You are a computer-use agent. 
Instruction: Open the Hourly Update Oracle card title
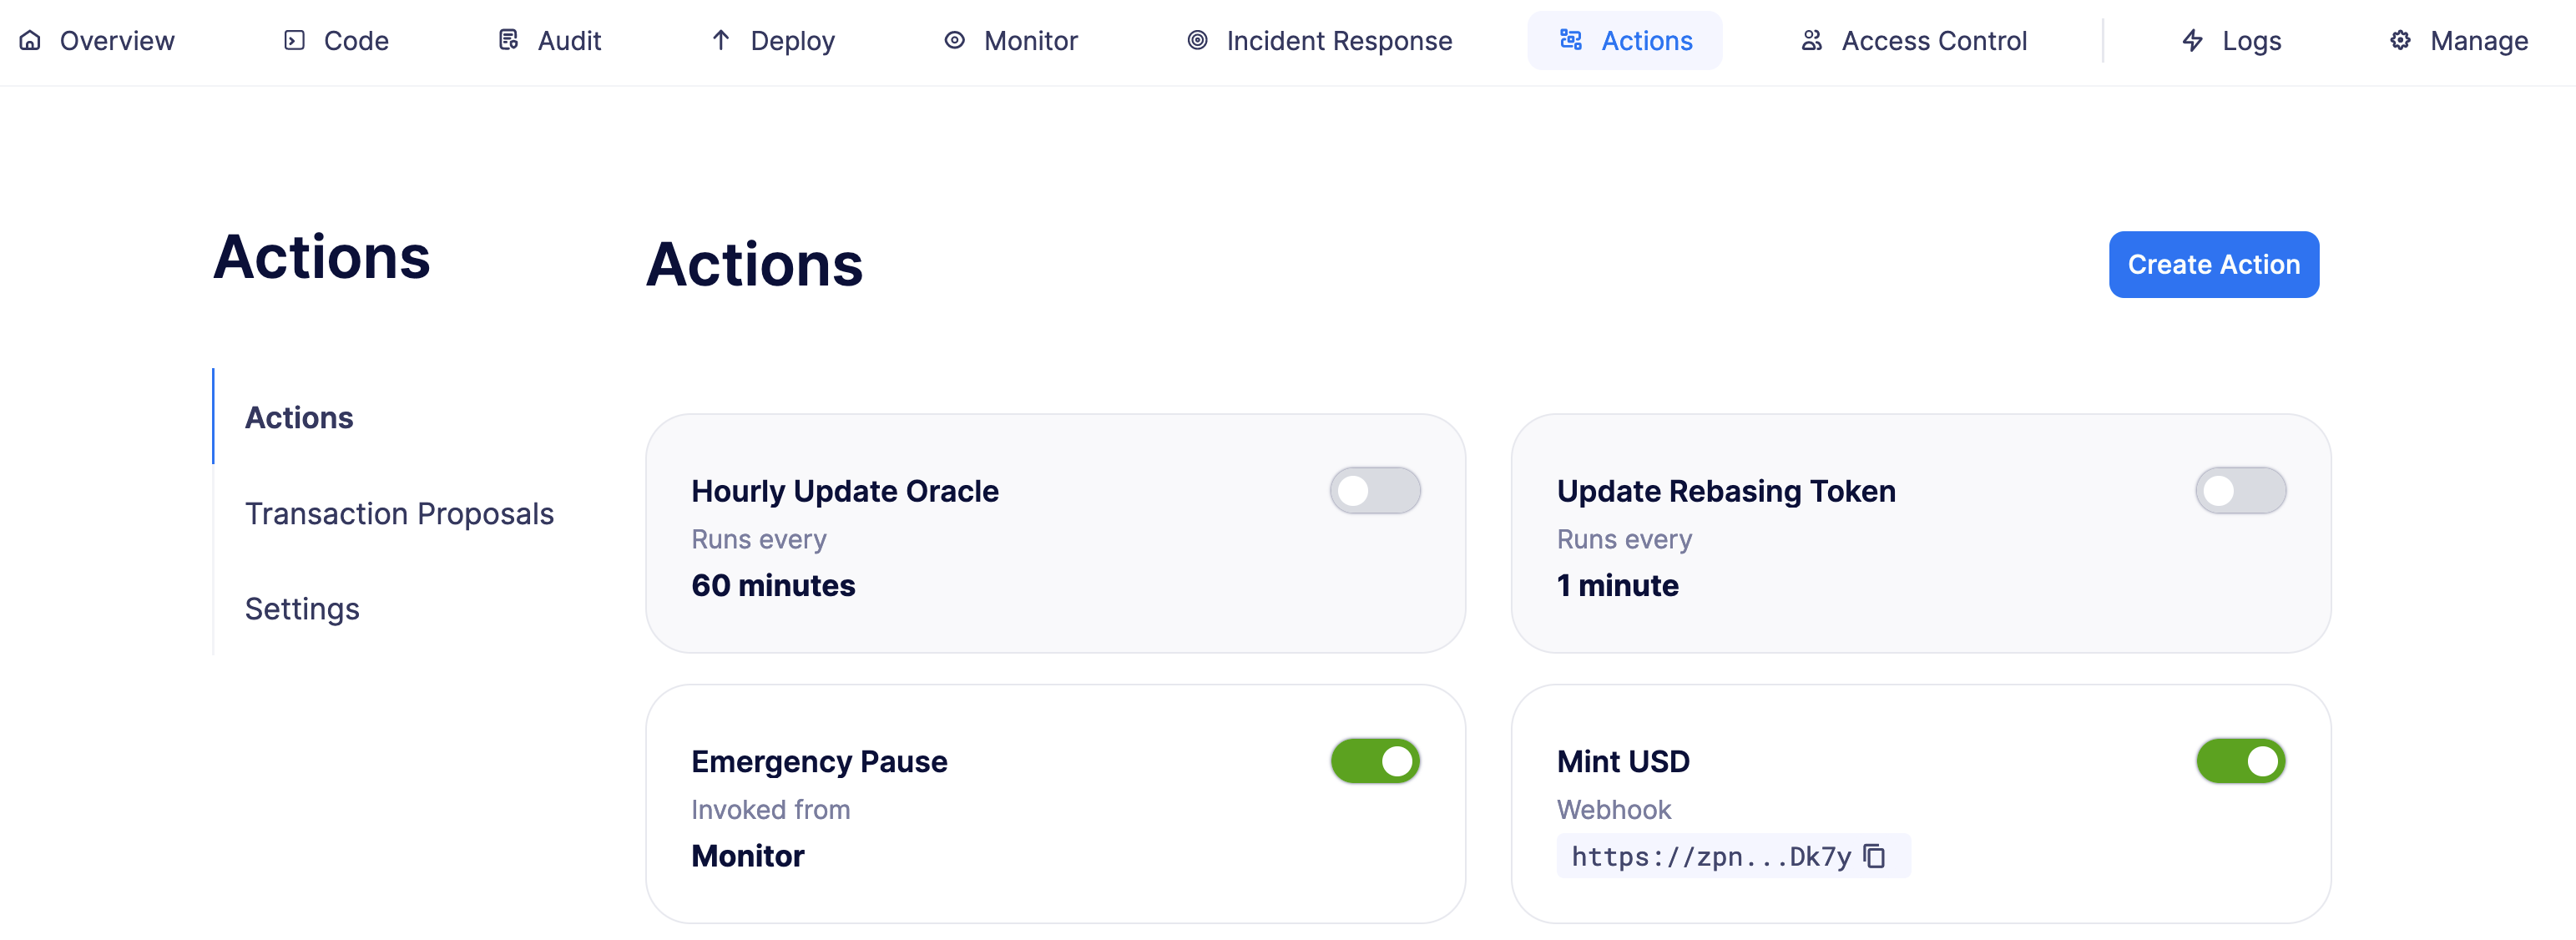coord(845,490)
